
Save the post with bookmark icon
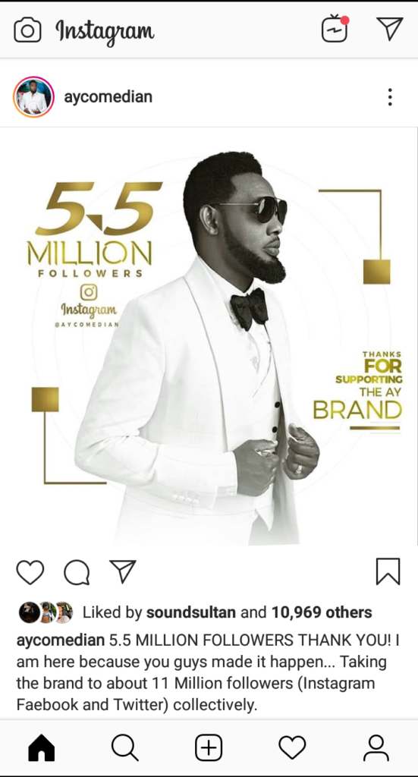pyautogui.click(x=388, y=572)
